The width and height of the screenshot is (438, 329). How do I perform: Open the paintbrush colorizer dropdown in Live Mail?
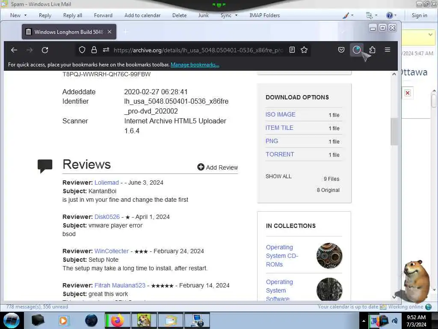[348, 15]
